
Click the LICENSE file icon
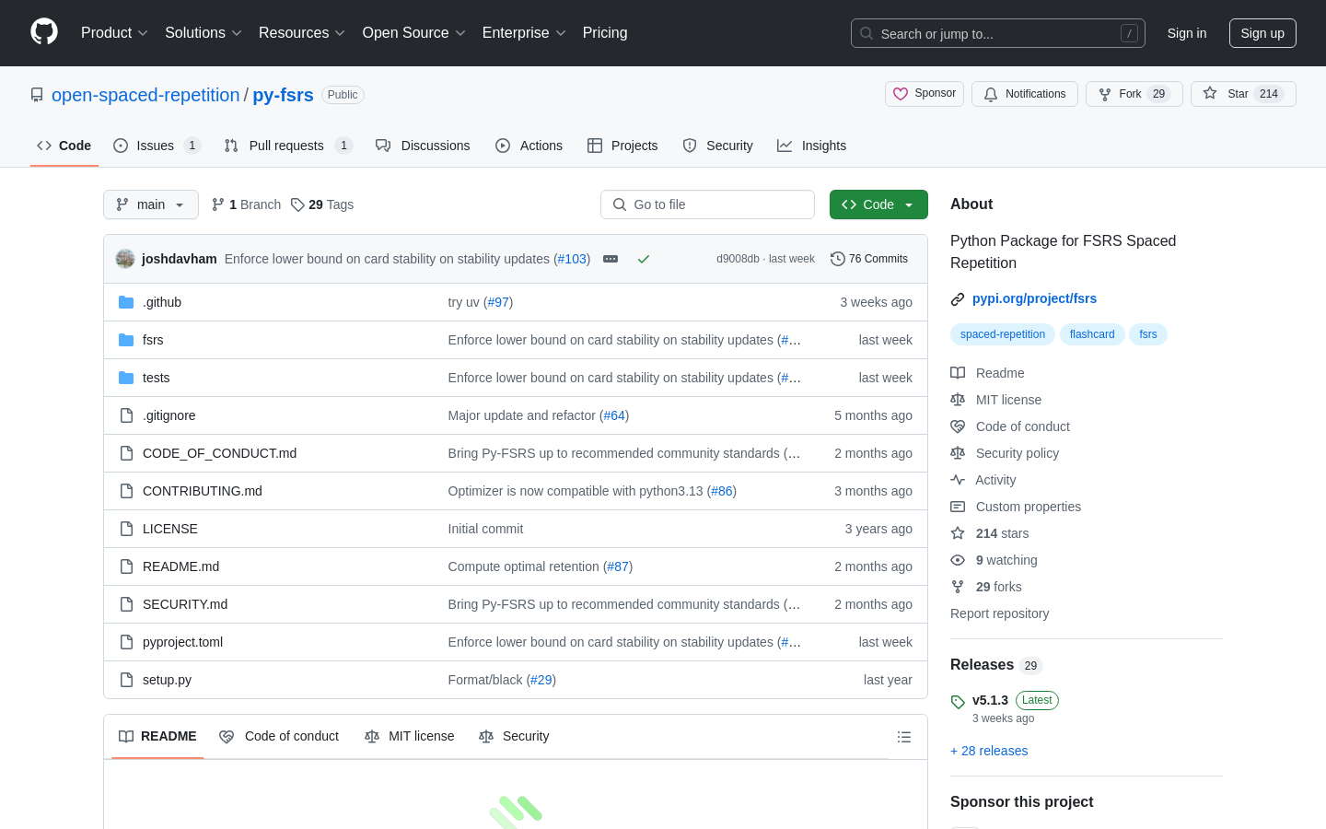[126, 529]
